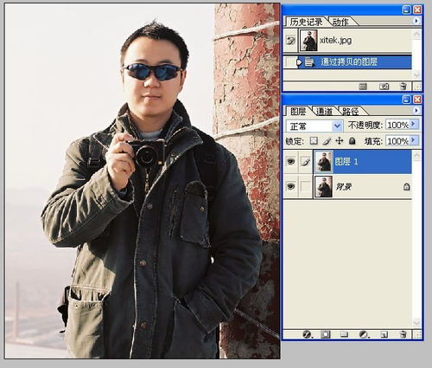This screenshot has height=368, width=432.
Task: Hide the 图层 1 layer visibility eye
Action: point(291,161)
